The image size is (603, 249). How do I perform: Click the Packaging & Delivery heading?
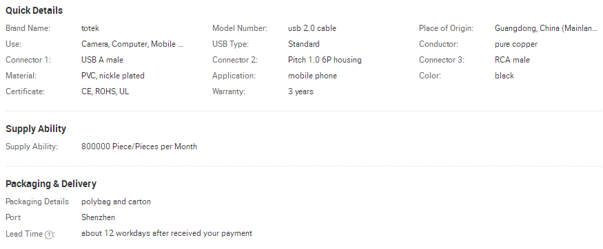[51, 184]
